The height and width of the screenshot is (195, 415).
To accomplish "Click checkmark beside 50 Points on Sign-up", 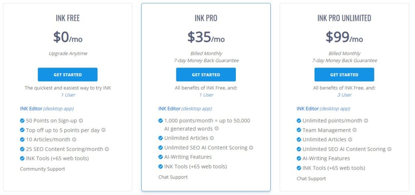I will coord(22,121).
